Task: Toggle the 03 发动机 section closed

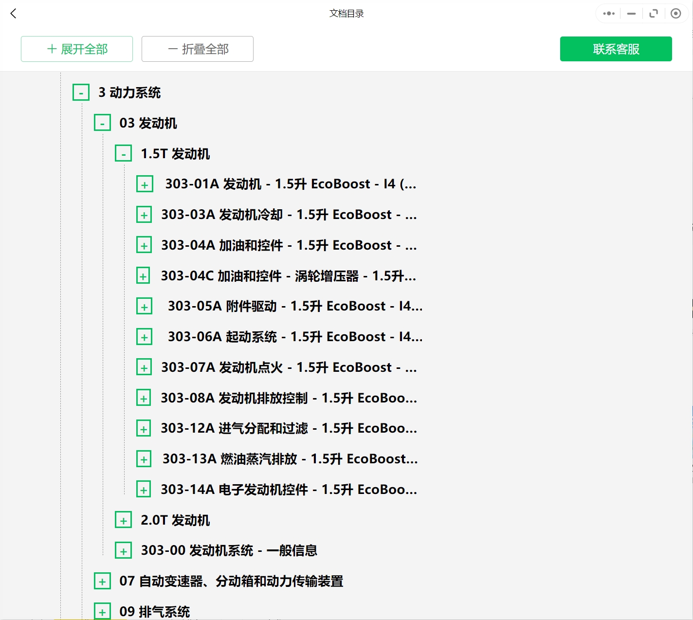Action: (102, 122)
